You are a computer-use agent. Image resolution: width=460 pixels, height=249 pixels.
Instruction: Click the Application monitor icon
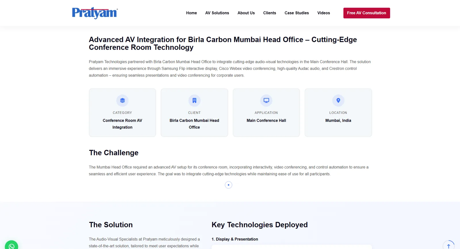pyautogui.click(x=266, y=101)
